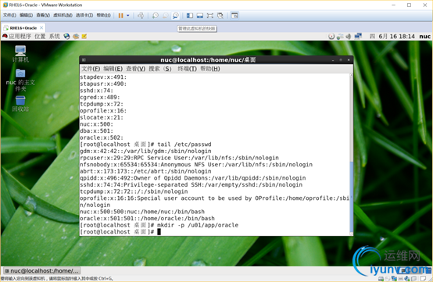Click the hard disk status icon in VMware status bar

381,278
